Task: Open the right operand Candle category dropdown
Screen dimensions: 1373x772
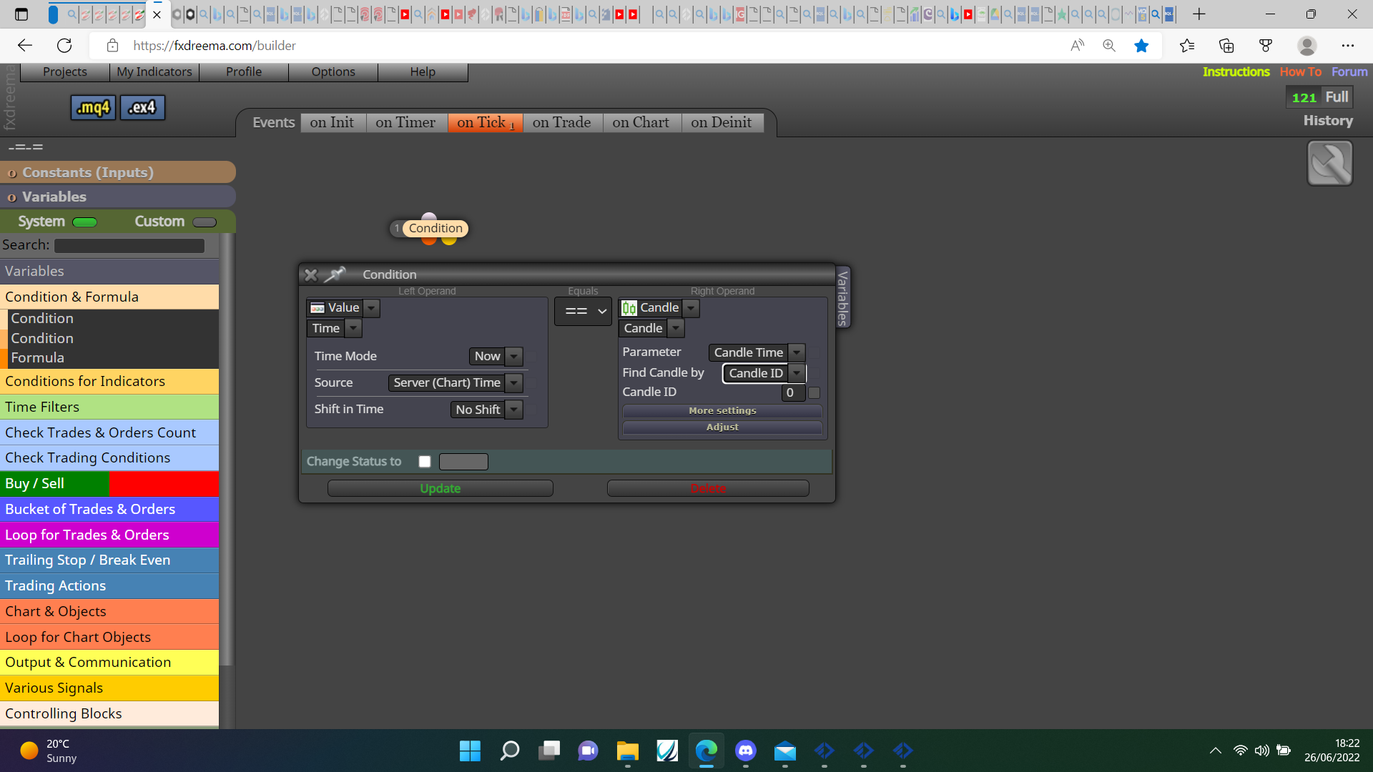Action: pos(691,308)
